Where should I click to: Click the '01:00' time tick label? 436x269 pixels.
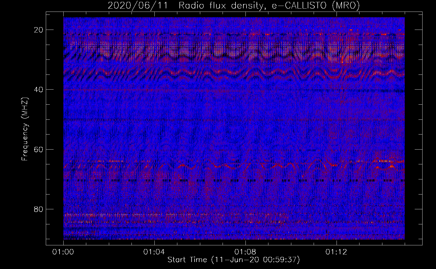(x=63, y=252)
